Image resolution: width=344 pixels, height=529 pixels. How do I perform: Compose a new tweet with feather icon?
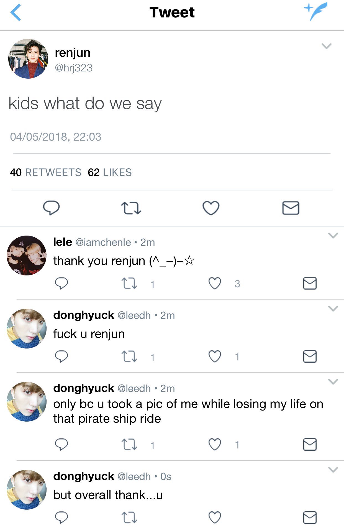(316, 11)
